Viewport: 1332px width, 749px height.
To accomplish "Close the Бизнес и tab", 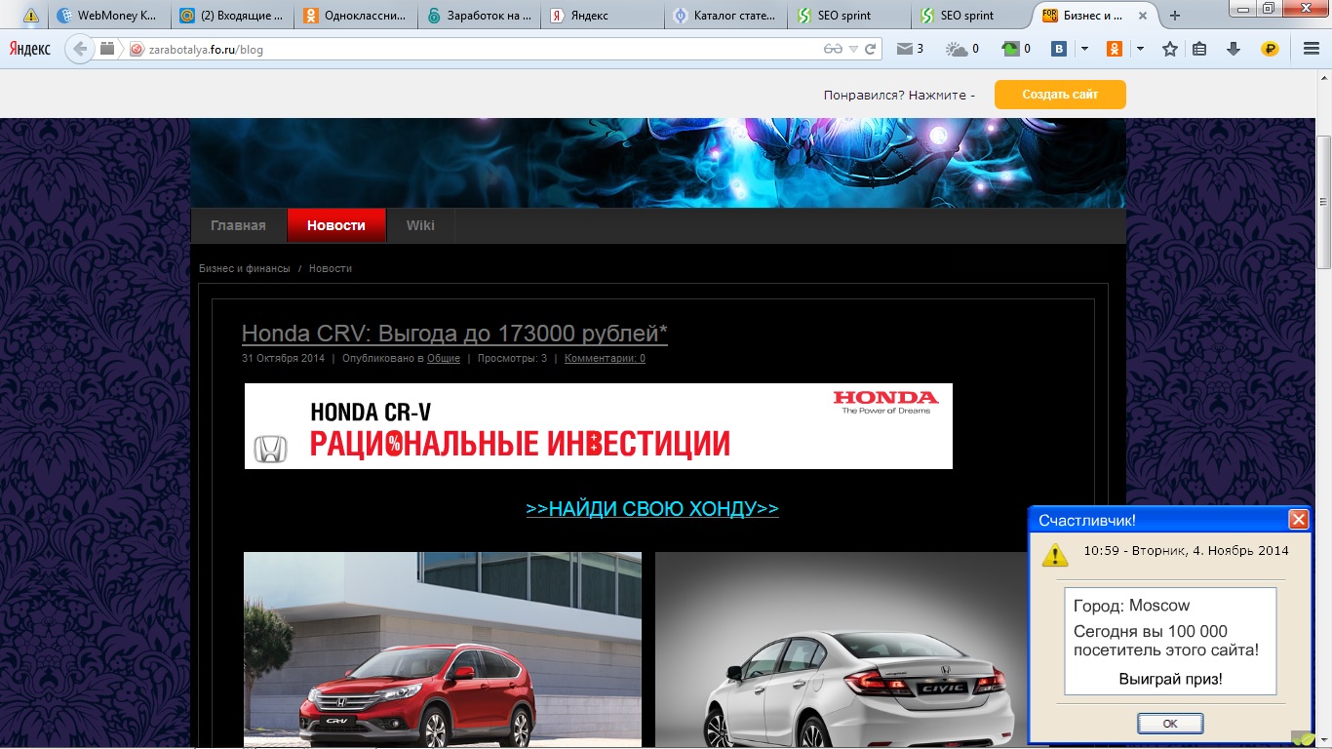I will (1142, 16).
